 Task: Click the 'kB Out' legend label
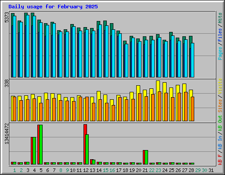(220, 123)
